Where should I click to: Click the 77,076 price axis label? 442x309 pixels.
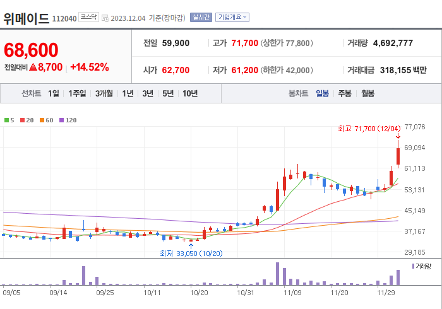tap(415, 127)
